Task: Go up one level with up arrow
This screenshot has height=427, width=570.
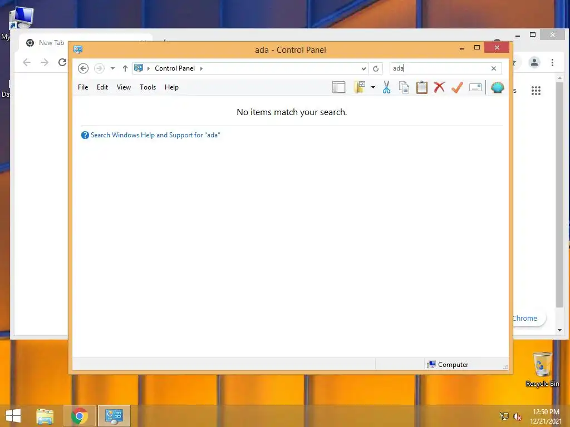Action: 125,68
